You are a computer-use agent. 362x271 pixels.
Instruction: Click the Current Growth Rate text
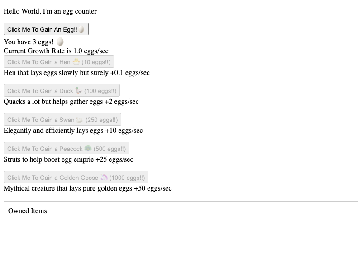coord(57,51)
